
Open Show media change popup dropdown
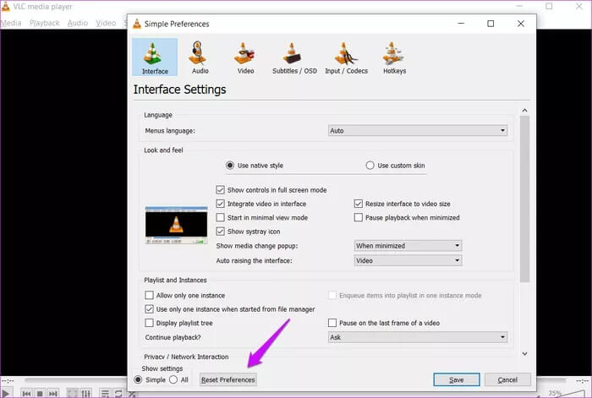(408, 246)
